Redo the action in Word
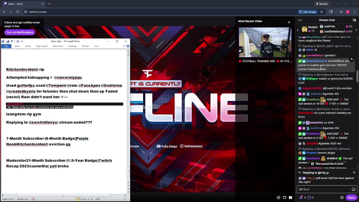This screenshot has width=359, height=202. click(18, 41)
